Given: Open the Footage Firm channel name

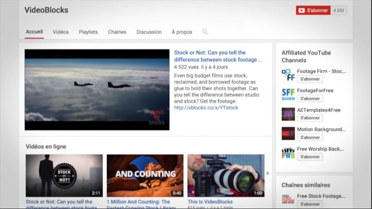Looking at the screenshot, I should 321,71.
